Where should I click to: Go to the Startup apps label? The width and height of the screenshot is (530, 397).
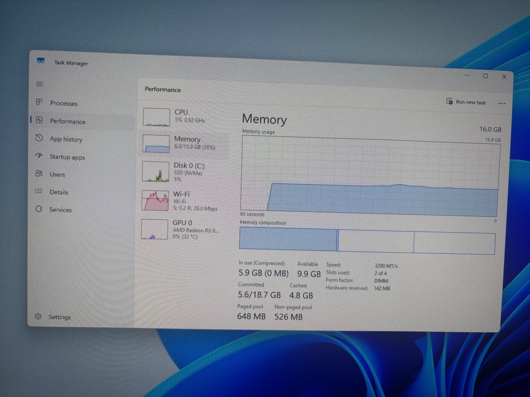(x=67, y=157)
